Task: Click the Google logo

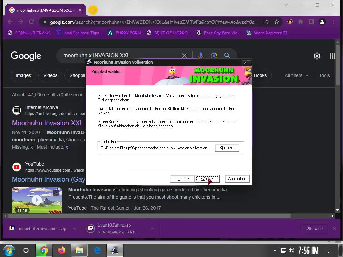Action: coord(26,56)
